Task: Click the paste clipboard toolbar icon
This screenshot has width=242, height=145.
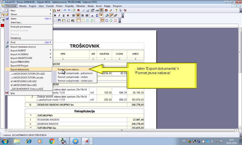Action: click(x=54, y=10)
